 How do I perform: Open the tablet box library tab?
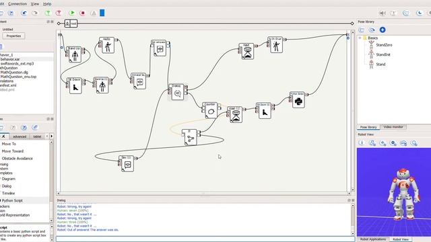37,136
